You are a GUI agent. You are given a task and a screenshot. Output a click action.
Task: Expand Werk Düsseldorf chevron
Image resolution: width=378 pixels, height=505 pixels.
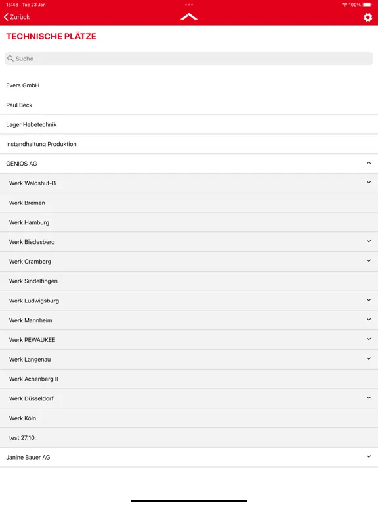point(369,398)
